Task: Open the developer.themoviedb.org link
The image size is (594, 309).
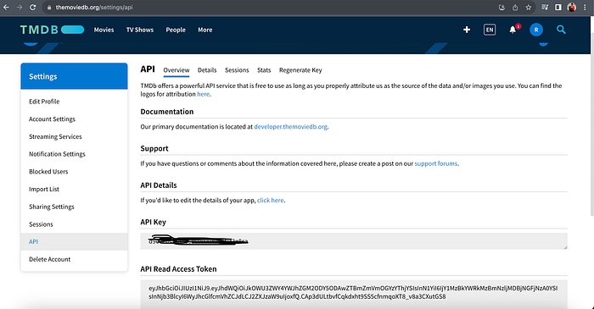Action: (290, 127)
